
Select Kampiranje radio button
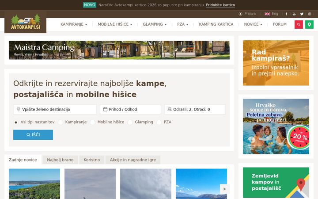[61, 122]
